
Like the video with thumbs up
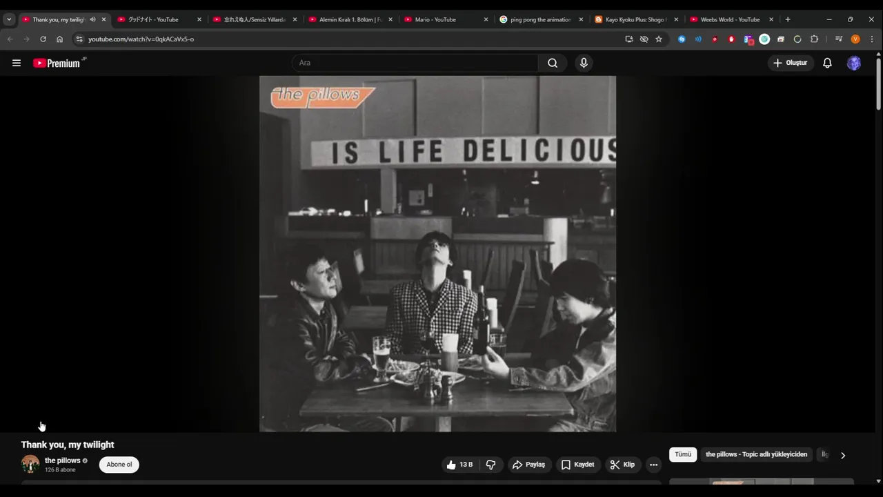(459, 465)
